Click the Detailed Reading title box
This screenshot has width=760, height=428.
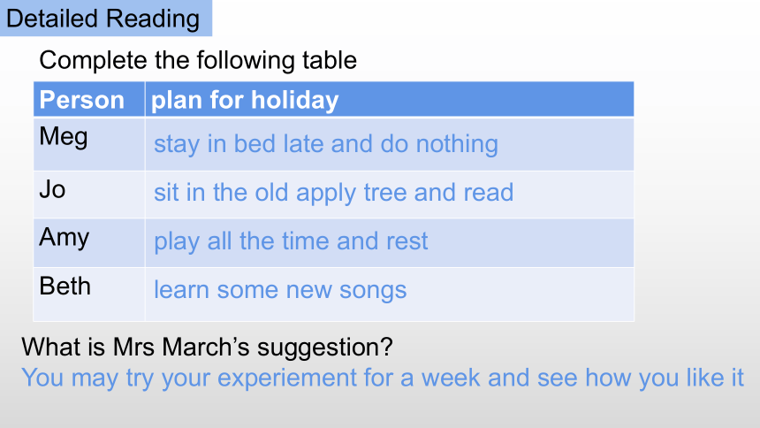pos(106,18)
